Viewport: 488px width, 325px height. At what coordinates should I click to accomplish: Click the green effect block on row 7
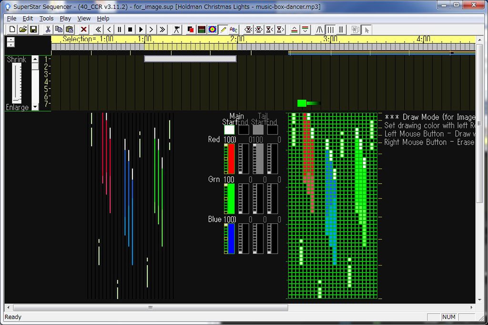[x=302, y=103]
